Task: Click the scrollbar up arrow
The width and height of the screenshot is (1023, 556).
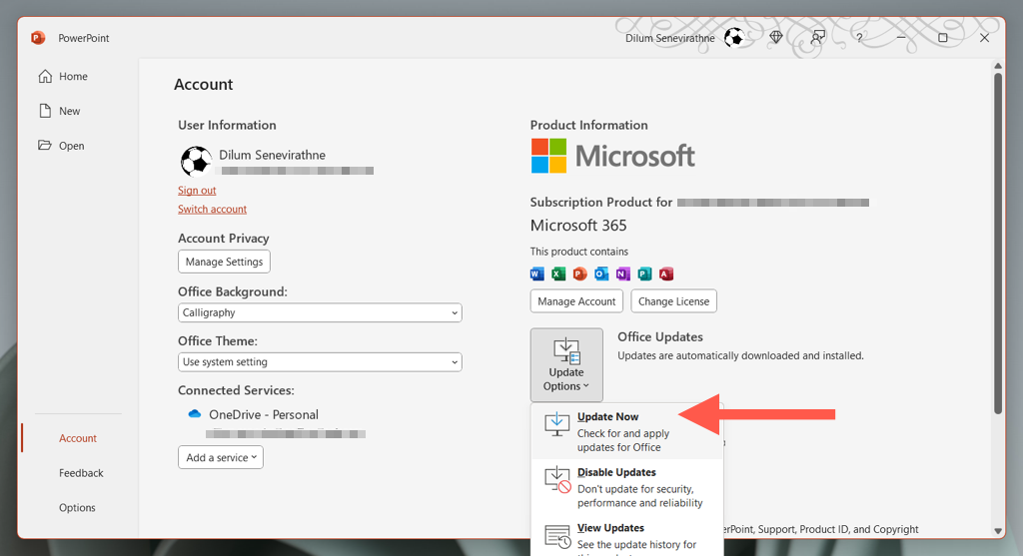Action: 998,66
